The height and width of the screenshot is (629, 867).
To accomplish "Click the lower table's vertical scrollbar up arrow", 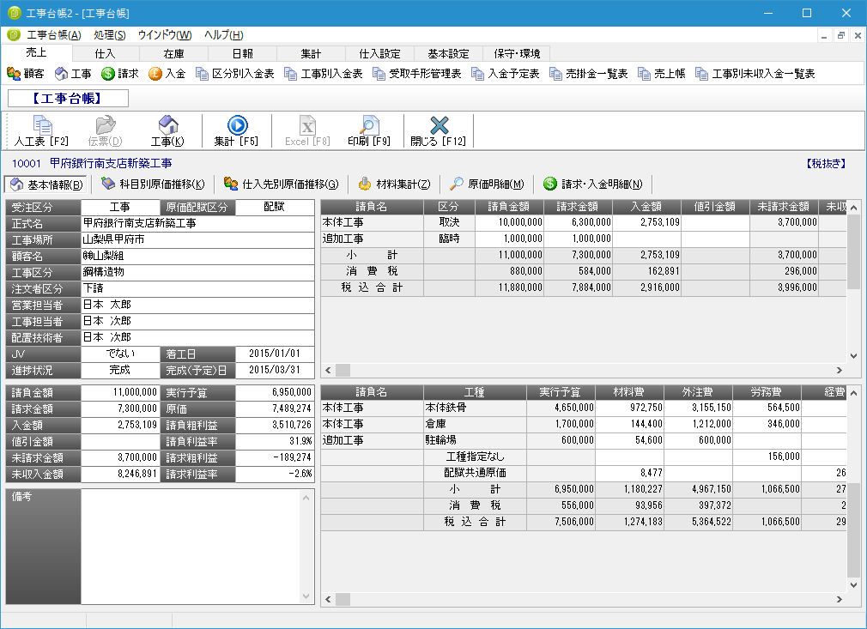I will coord(854,393).
